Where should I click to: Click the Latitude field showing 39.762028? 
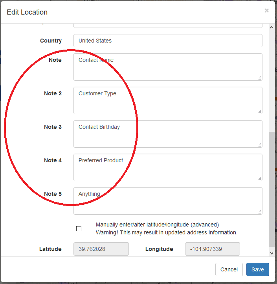[101, 249]
